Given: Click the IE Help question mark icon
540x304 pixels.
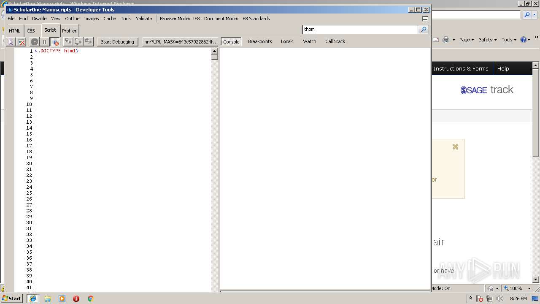Looking at the screenshot, I should pos(524,40).
